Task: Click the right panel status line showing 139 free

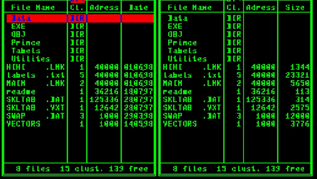Action: point(238,168)
